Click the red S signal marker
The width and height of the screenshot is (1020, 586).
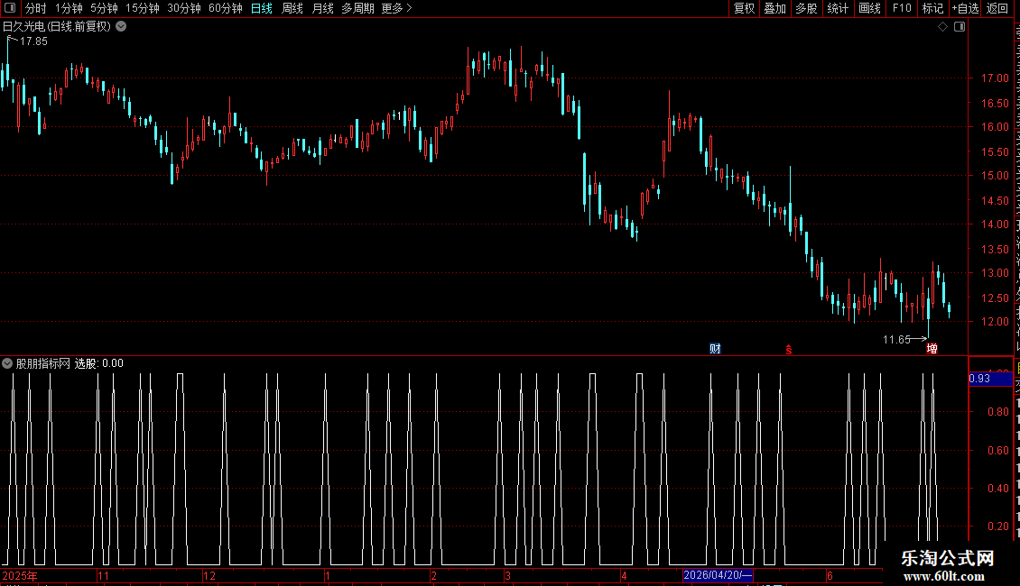[x=788, y=350]
